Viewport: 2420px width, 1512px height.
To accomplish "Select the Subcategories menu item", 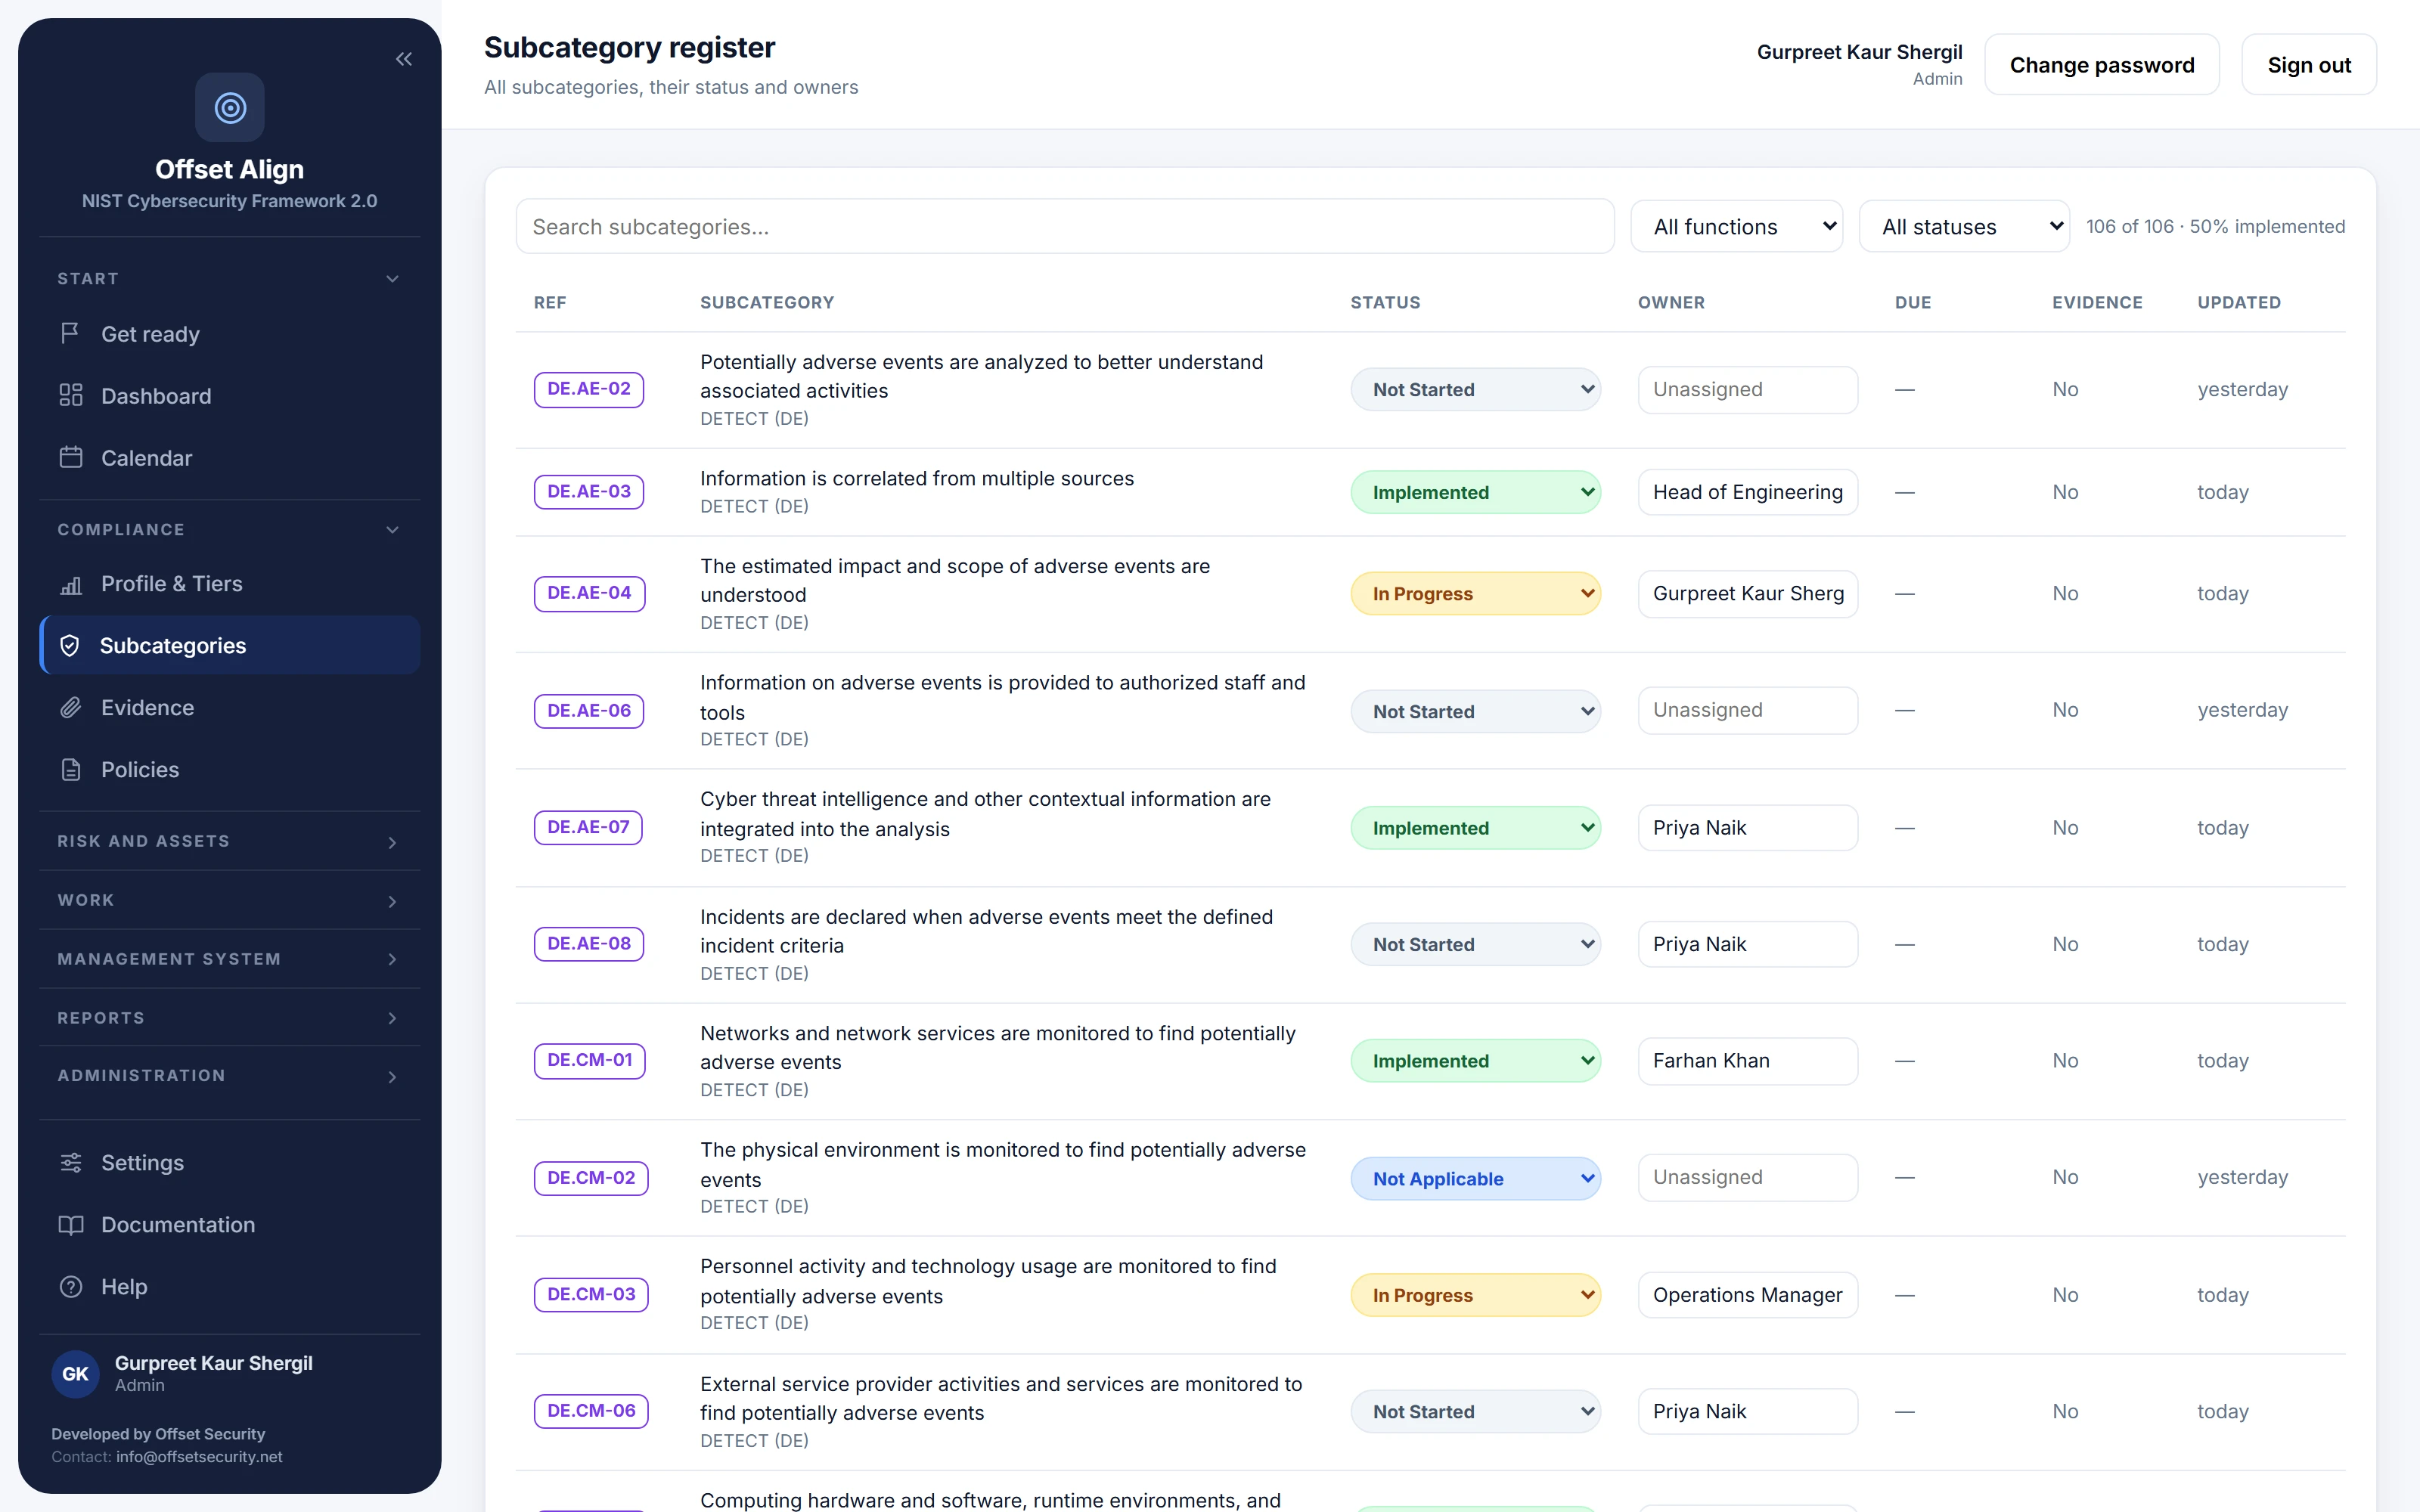I will [229, 646].
